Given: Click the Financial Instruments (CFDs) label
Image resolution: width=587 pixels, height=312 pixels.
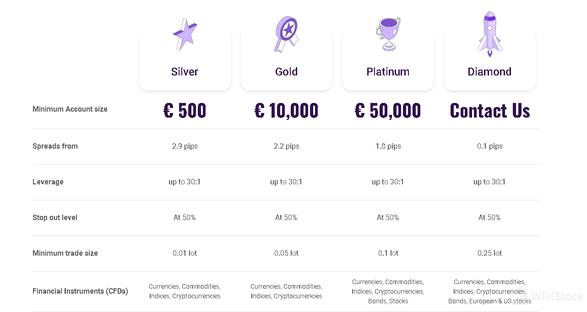Looking at the screenshot, I should (x=80, y=291).
